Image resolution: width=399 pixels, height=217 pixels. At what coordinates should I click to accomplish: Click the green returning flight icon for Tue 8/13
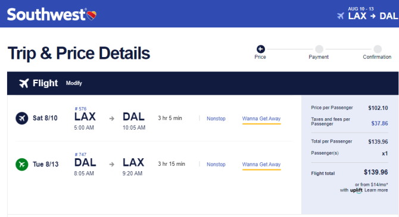22,164
